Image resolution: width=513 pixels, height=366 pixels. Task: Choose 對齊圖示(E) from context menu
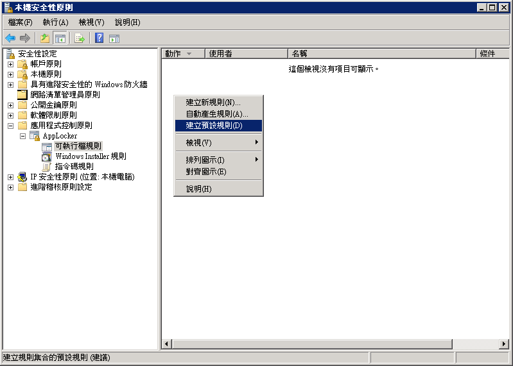[x=218, y=171]
